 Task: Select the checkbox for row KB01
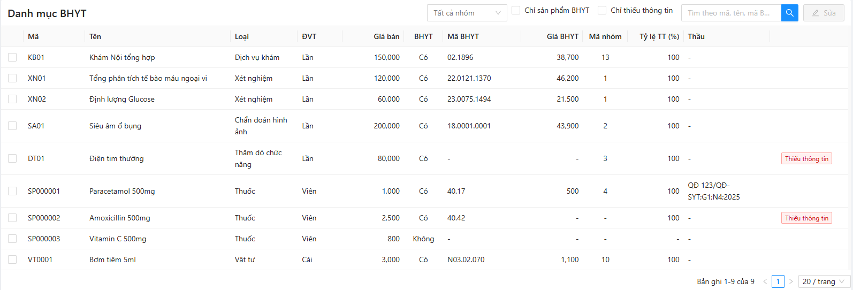click(x=12, y=57)
